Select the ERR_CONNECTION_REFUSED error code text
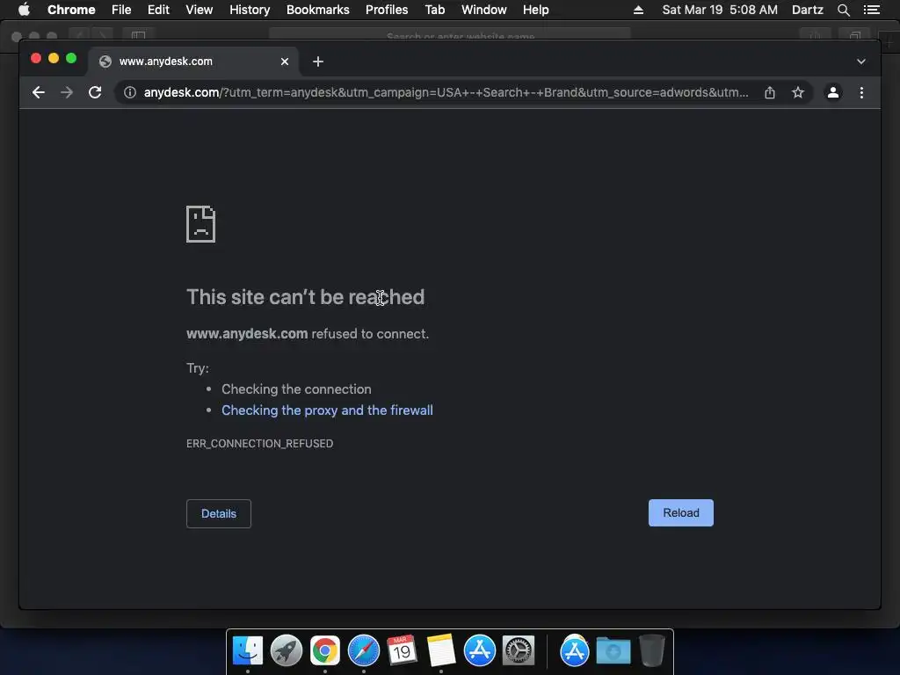 click(x=259, y=444)
